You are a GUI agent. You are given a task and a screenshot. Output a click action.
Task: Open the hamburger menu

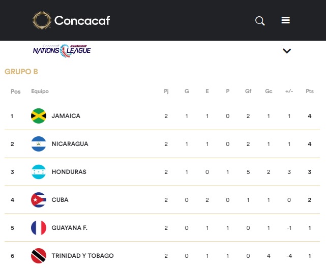[x=286, y=20]
